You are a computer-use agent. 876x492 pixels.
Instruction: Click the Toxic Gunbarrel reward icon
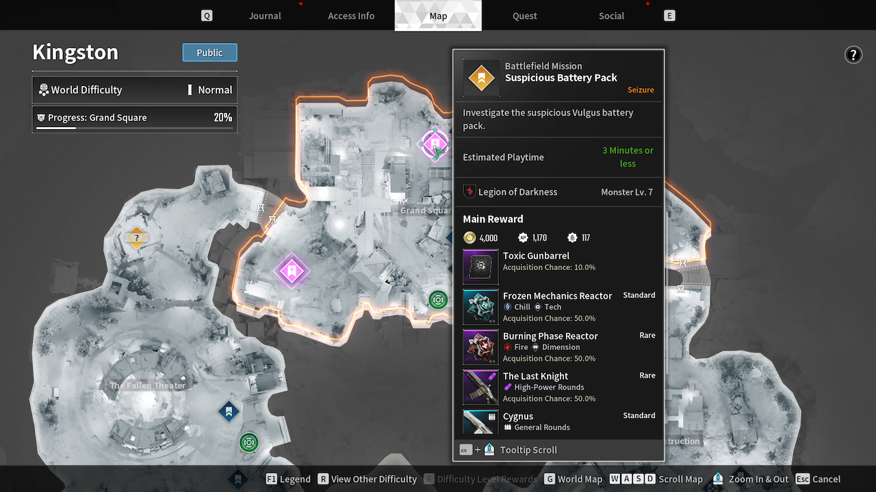coord(480,266)
